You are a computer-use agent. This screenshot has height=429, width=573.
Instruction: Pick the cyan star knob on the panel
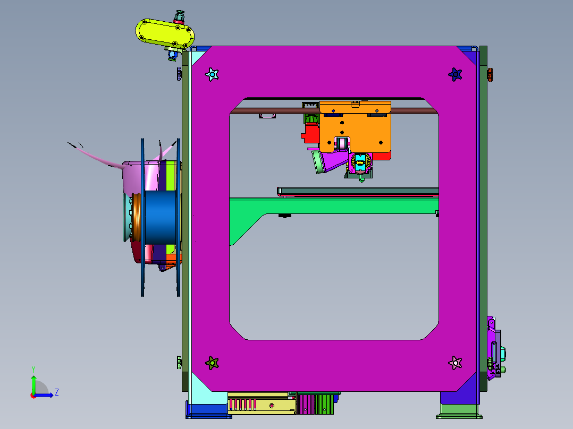coord(212,74)
